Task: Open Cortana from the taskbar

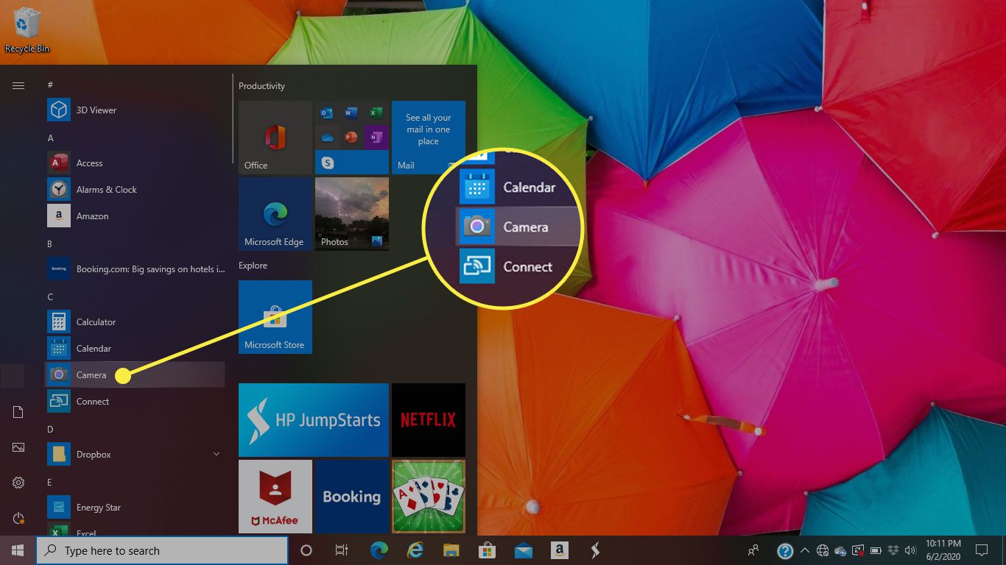Action: 306,550
